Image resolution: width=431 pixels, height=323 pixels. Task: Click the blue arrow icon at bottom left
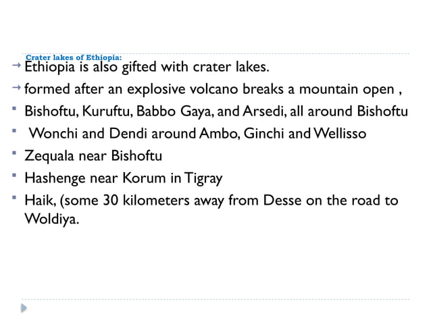pyautogui.click(x=24, y=307)
